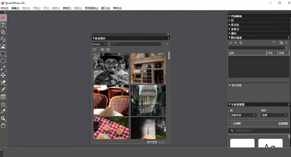Select the Pan hand tool
Viewport: 291px width, 157px height.
pyautogui.click(x=3, y=126)
